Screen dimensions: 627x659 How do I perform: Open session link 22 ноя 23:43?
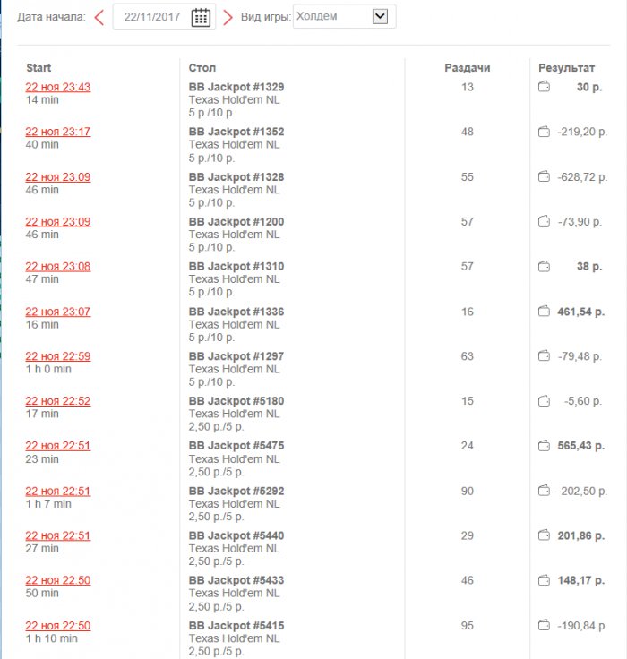tap(57, 87)
